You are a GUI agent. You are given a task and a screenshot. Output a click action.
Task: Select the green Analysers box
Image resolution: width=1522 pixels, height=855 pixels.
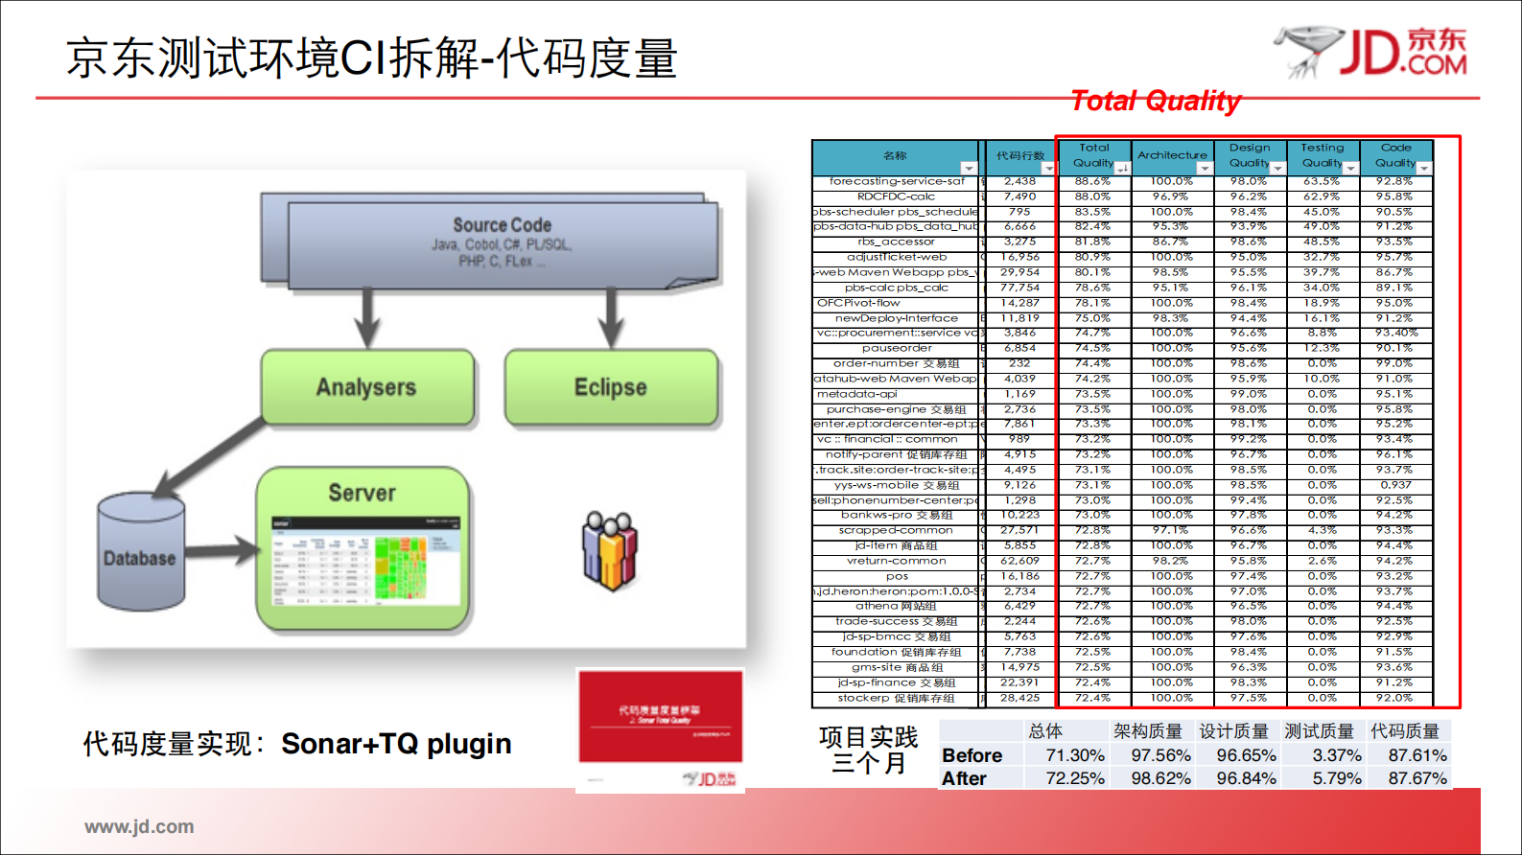click(x=367, y=387)
